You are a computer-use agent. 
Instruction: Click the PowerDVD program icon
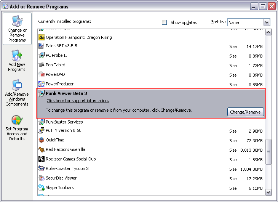click(42, 74)
